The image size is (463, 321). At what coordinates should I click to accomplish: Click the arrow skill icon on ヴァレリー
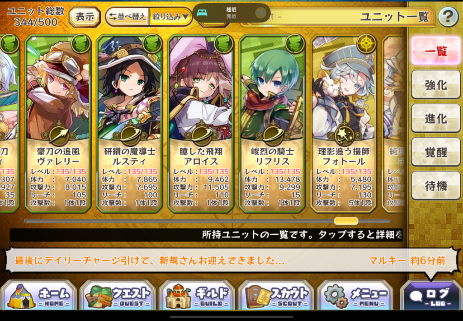[59, 135]
